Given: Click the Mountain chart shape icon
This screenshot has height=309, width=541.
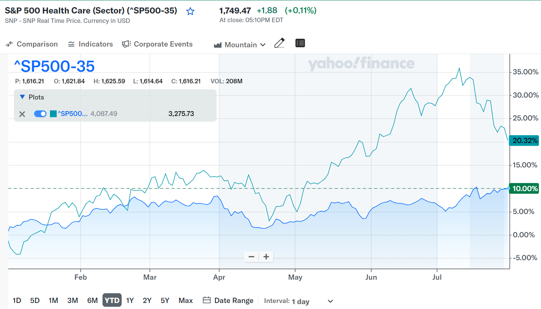Looking at the screenshot, I should (218, 45).
